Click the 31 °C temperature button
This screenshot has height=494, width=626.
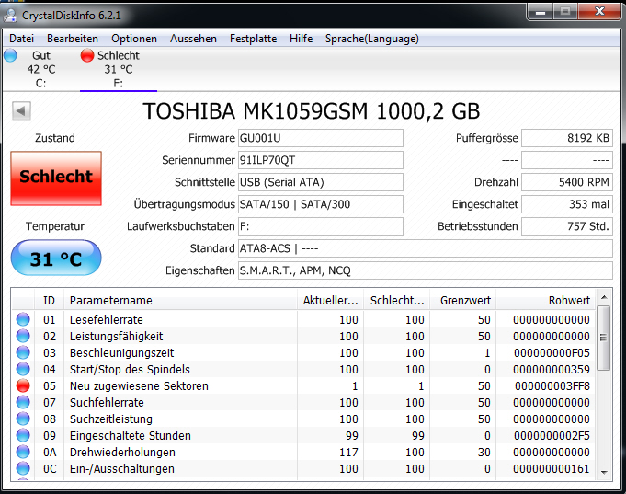(x=56, y=258)
